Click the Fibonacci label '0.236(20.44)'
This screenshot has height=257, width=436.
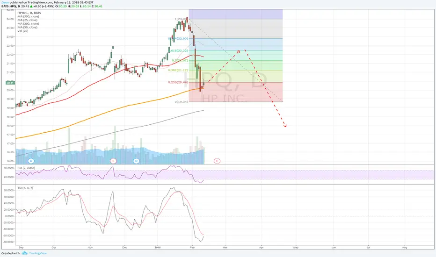[x=178, y=82]
